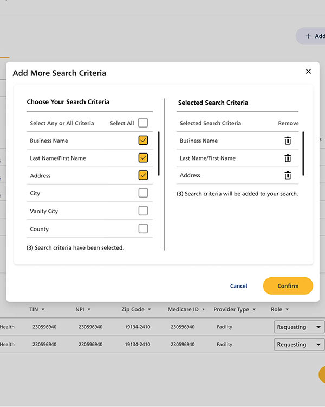Select the County checkbox
This screenshot has height=407, width=325.
tap(143, 228)
